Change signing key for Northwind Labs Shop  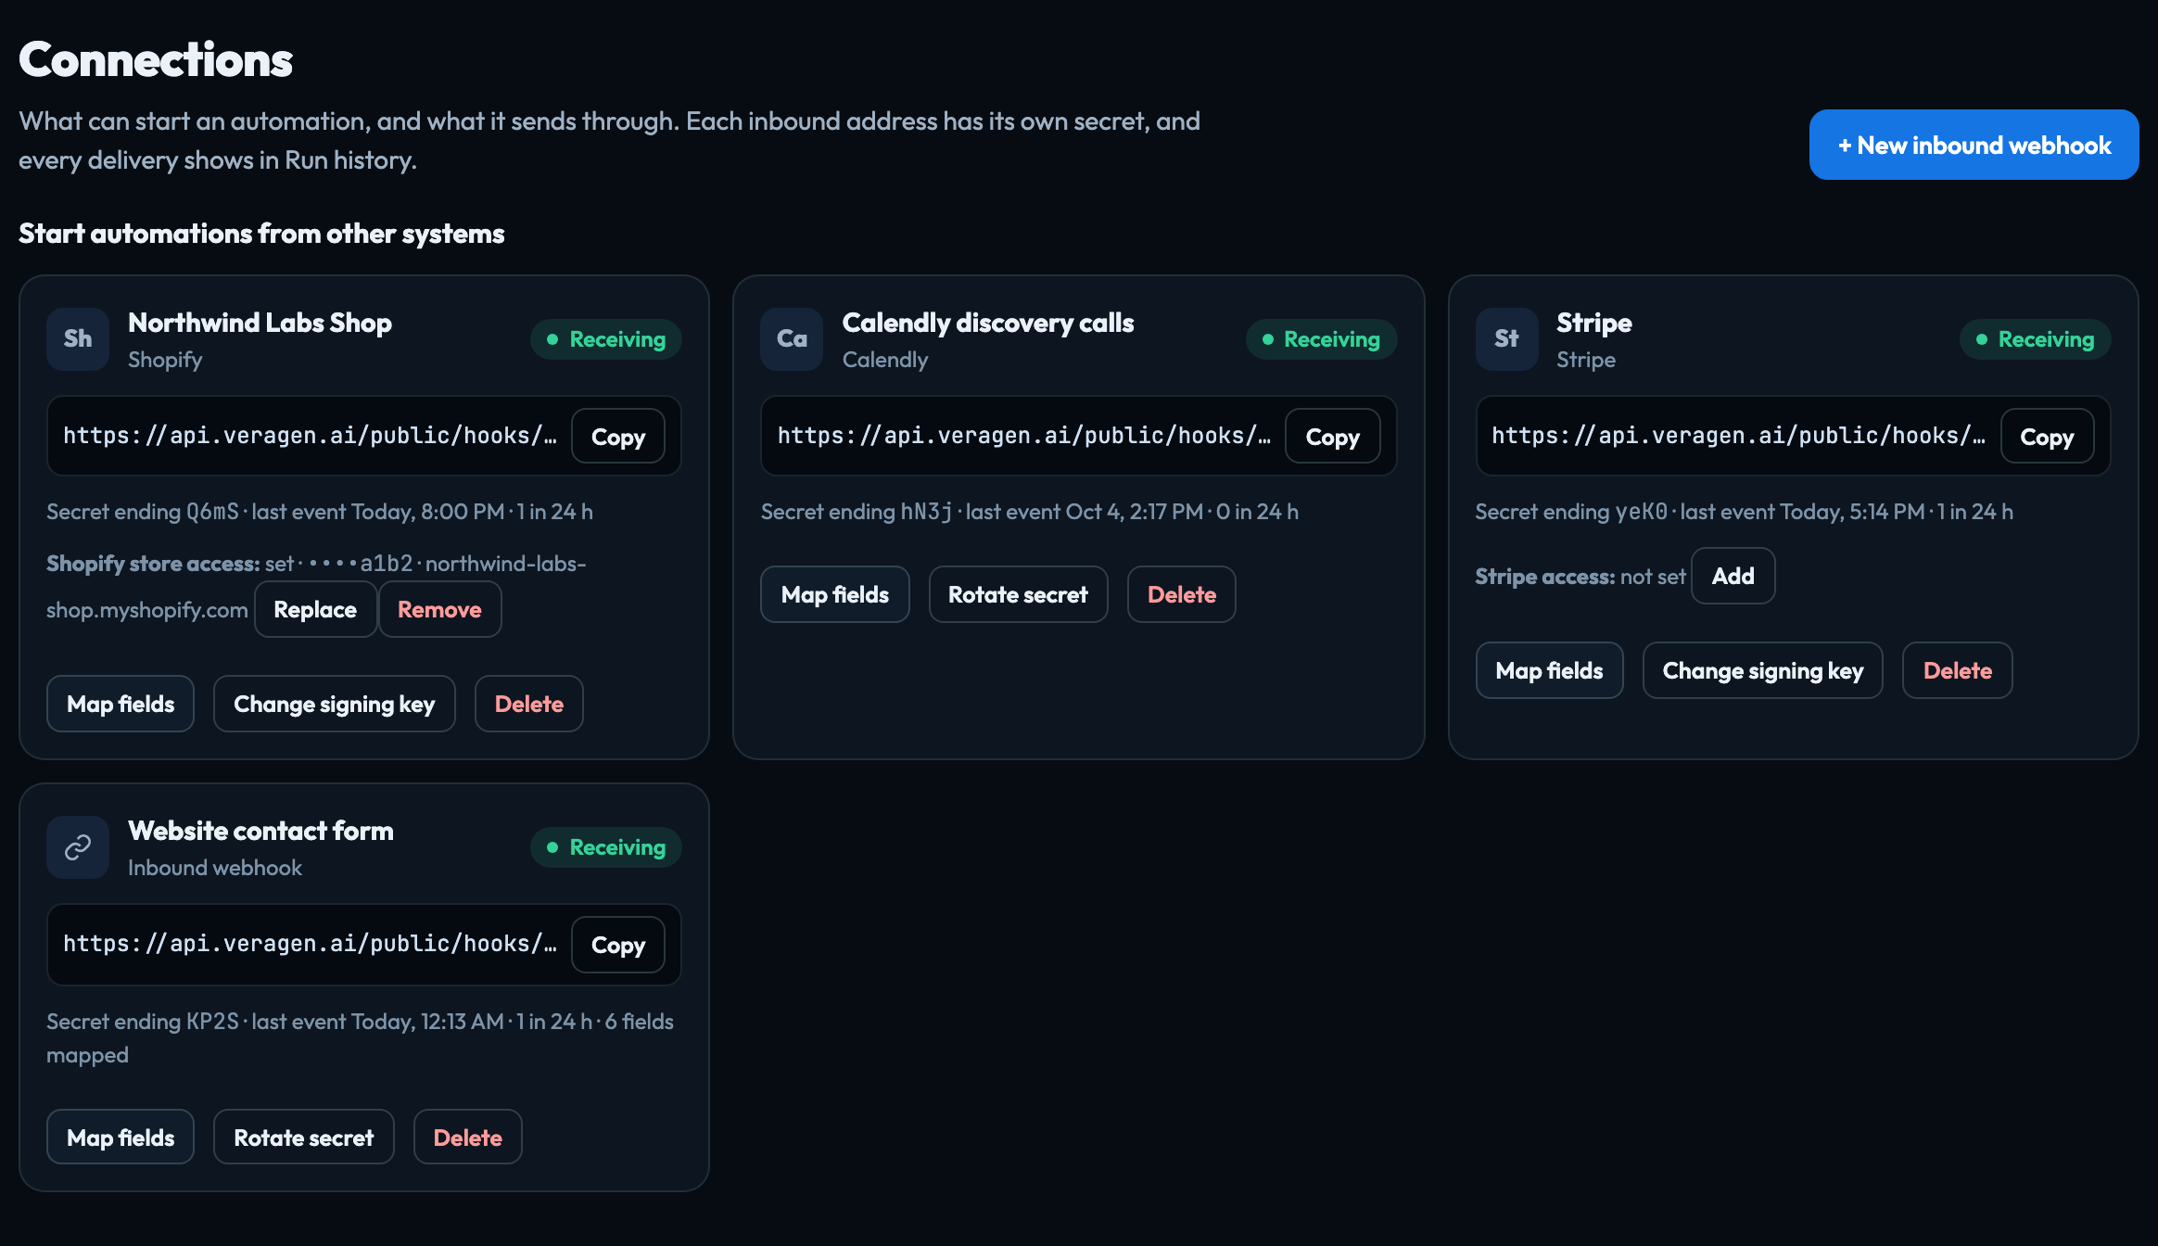pyautogui.click(x=334, y=704)
